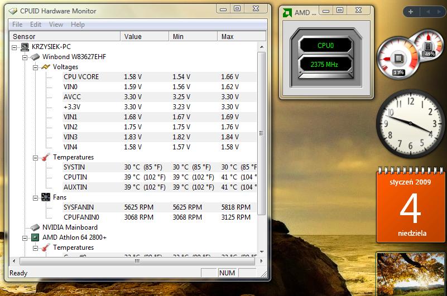Open the slideshow picture gadget thumbnail

click(411, 274)
